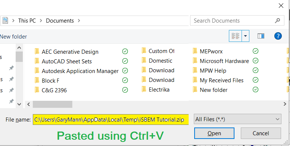290x146 pixels.
Task: Click folder icon of My Received Files
Action: pyautogui.click(x=195, y=80)
